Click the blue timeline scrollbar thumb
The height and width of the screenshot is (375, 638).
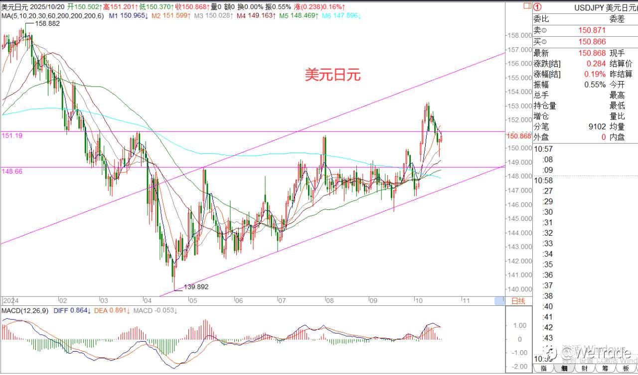pos(499,301)
